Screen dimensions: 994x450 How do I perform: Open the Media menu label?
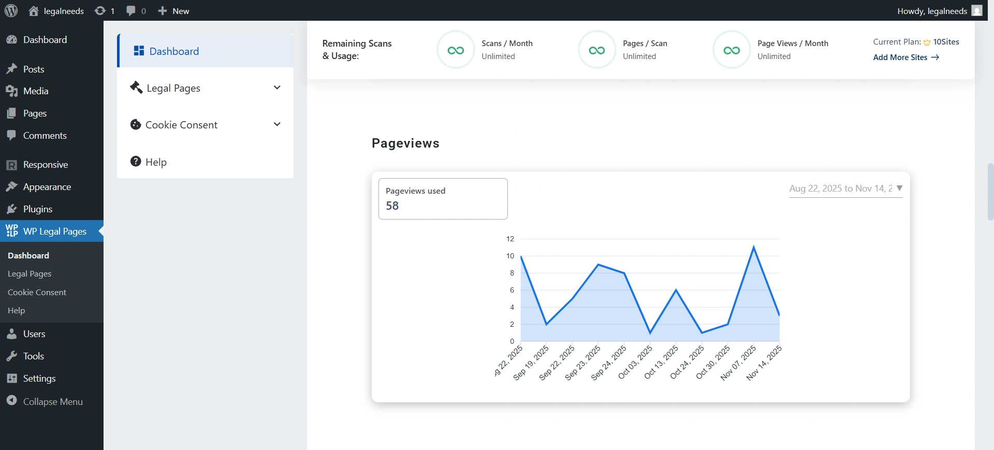[x=36, y=91]
